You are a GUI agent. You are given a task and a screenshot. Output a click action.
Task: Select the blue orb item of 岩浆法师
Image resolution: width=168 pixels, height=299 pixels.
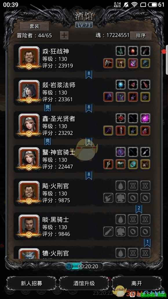pyautogui.click(x=121, y=84)
